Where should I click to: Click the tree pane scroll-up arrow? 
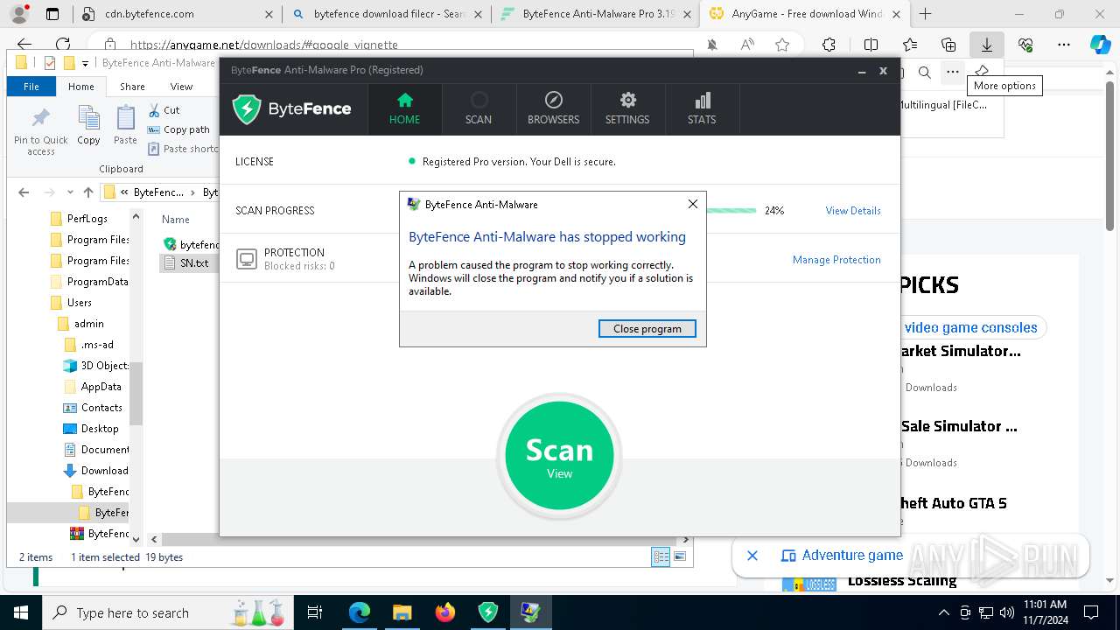click(136, 216)
